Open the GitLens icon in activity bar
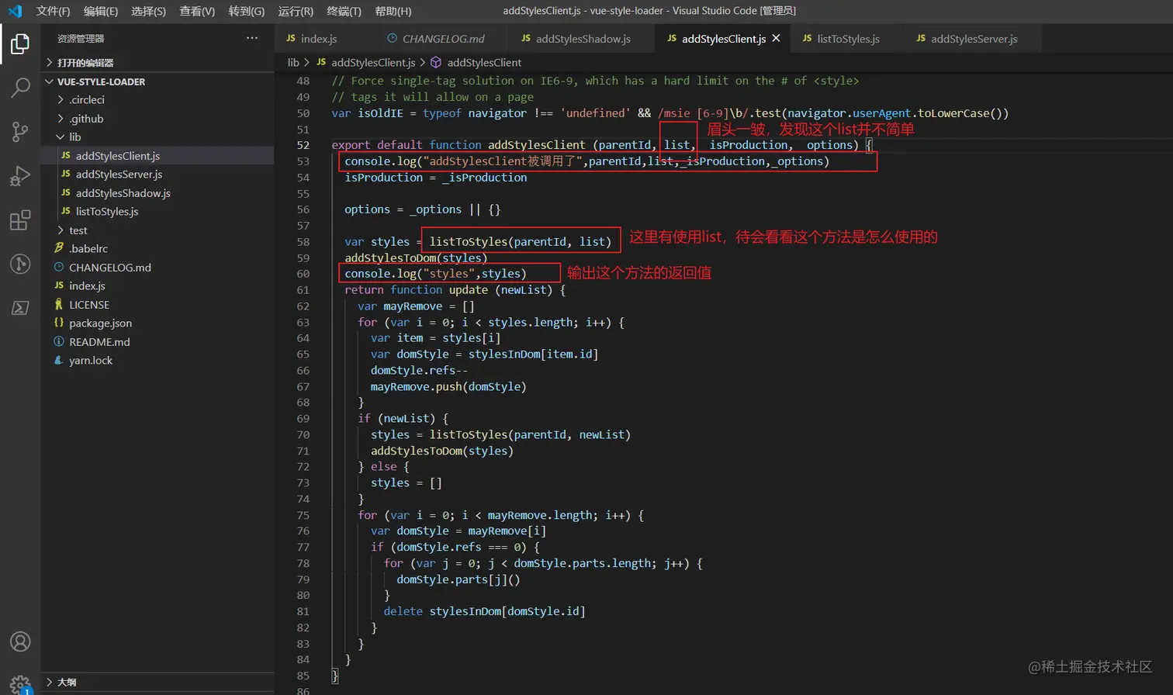Screen dimensions: 1173x695 (20, 264)
